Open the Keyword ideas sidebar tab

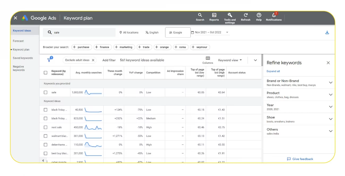click(22, 31)
